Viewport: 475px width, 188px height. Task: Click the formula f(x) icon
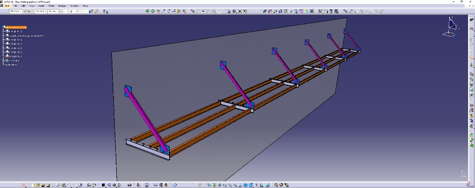[89, 185]
